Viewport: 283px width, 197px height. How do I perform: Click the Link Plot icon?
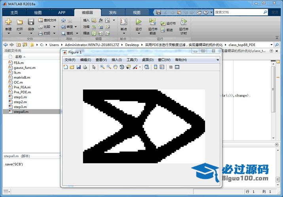pos(147,67)
